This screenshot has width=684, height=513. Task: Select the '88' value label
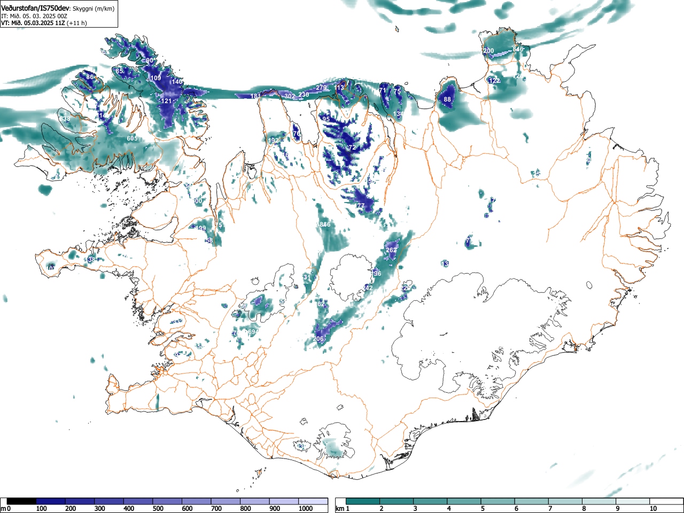pos(447,99)
